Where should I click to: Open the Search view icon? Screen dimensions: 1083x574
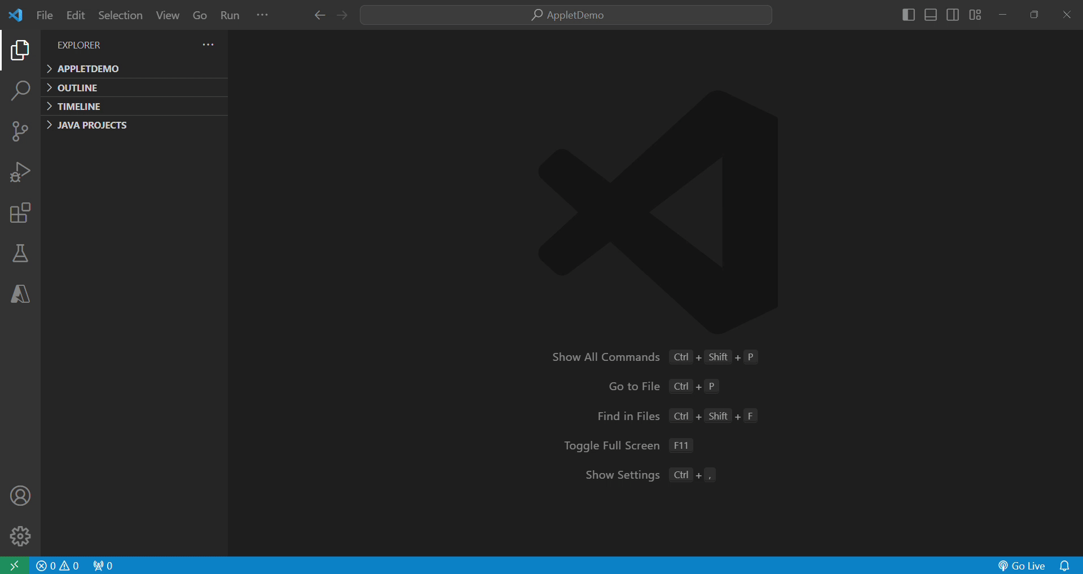click(x=20, y=91)
